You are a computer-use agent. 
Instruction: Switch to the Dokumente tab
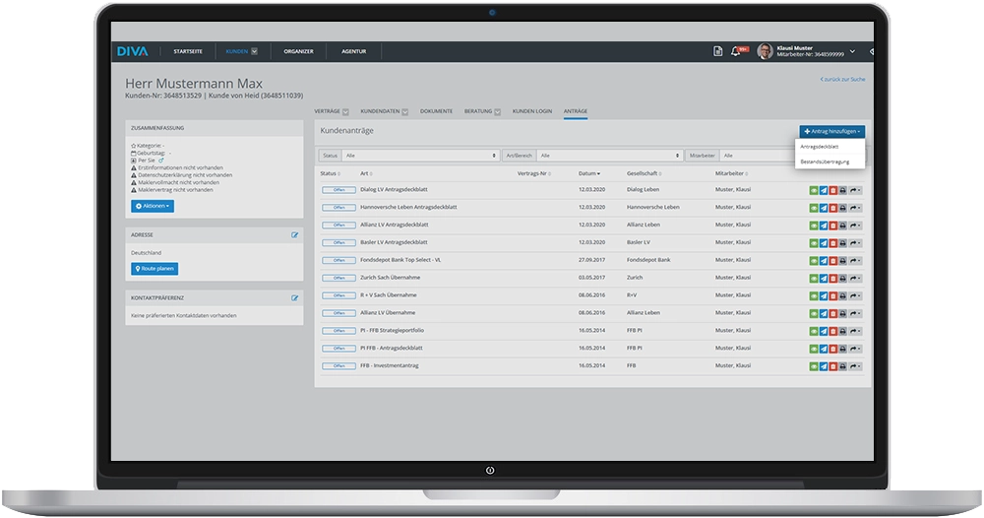point(436,111)
